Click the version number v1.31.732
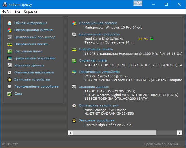Viewport: 186px width, 148px height. [10, 144]
